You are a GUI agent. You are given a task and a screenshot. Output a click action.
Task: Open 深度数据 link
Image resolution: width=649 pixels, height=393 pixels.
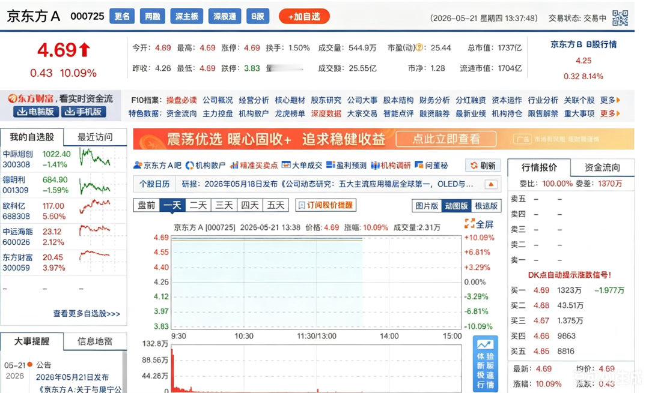tap(326, 113)
